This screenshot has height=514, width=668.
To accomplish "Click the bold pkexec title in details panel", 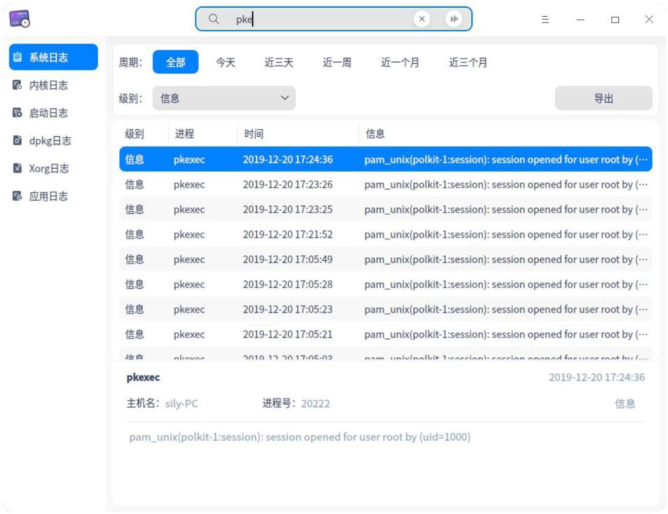I will (143, 377).
